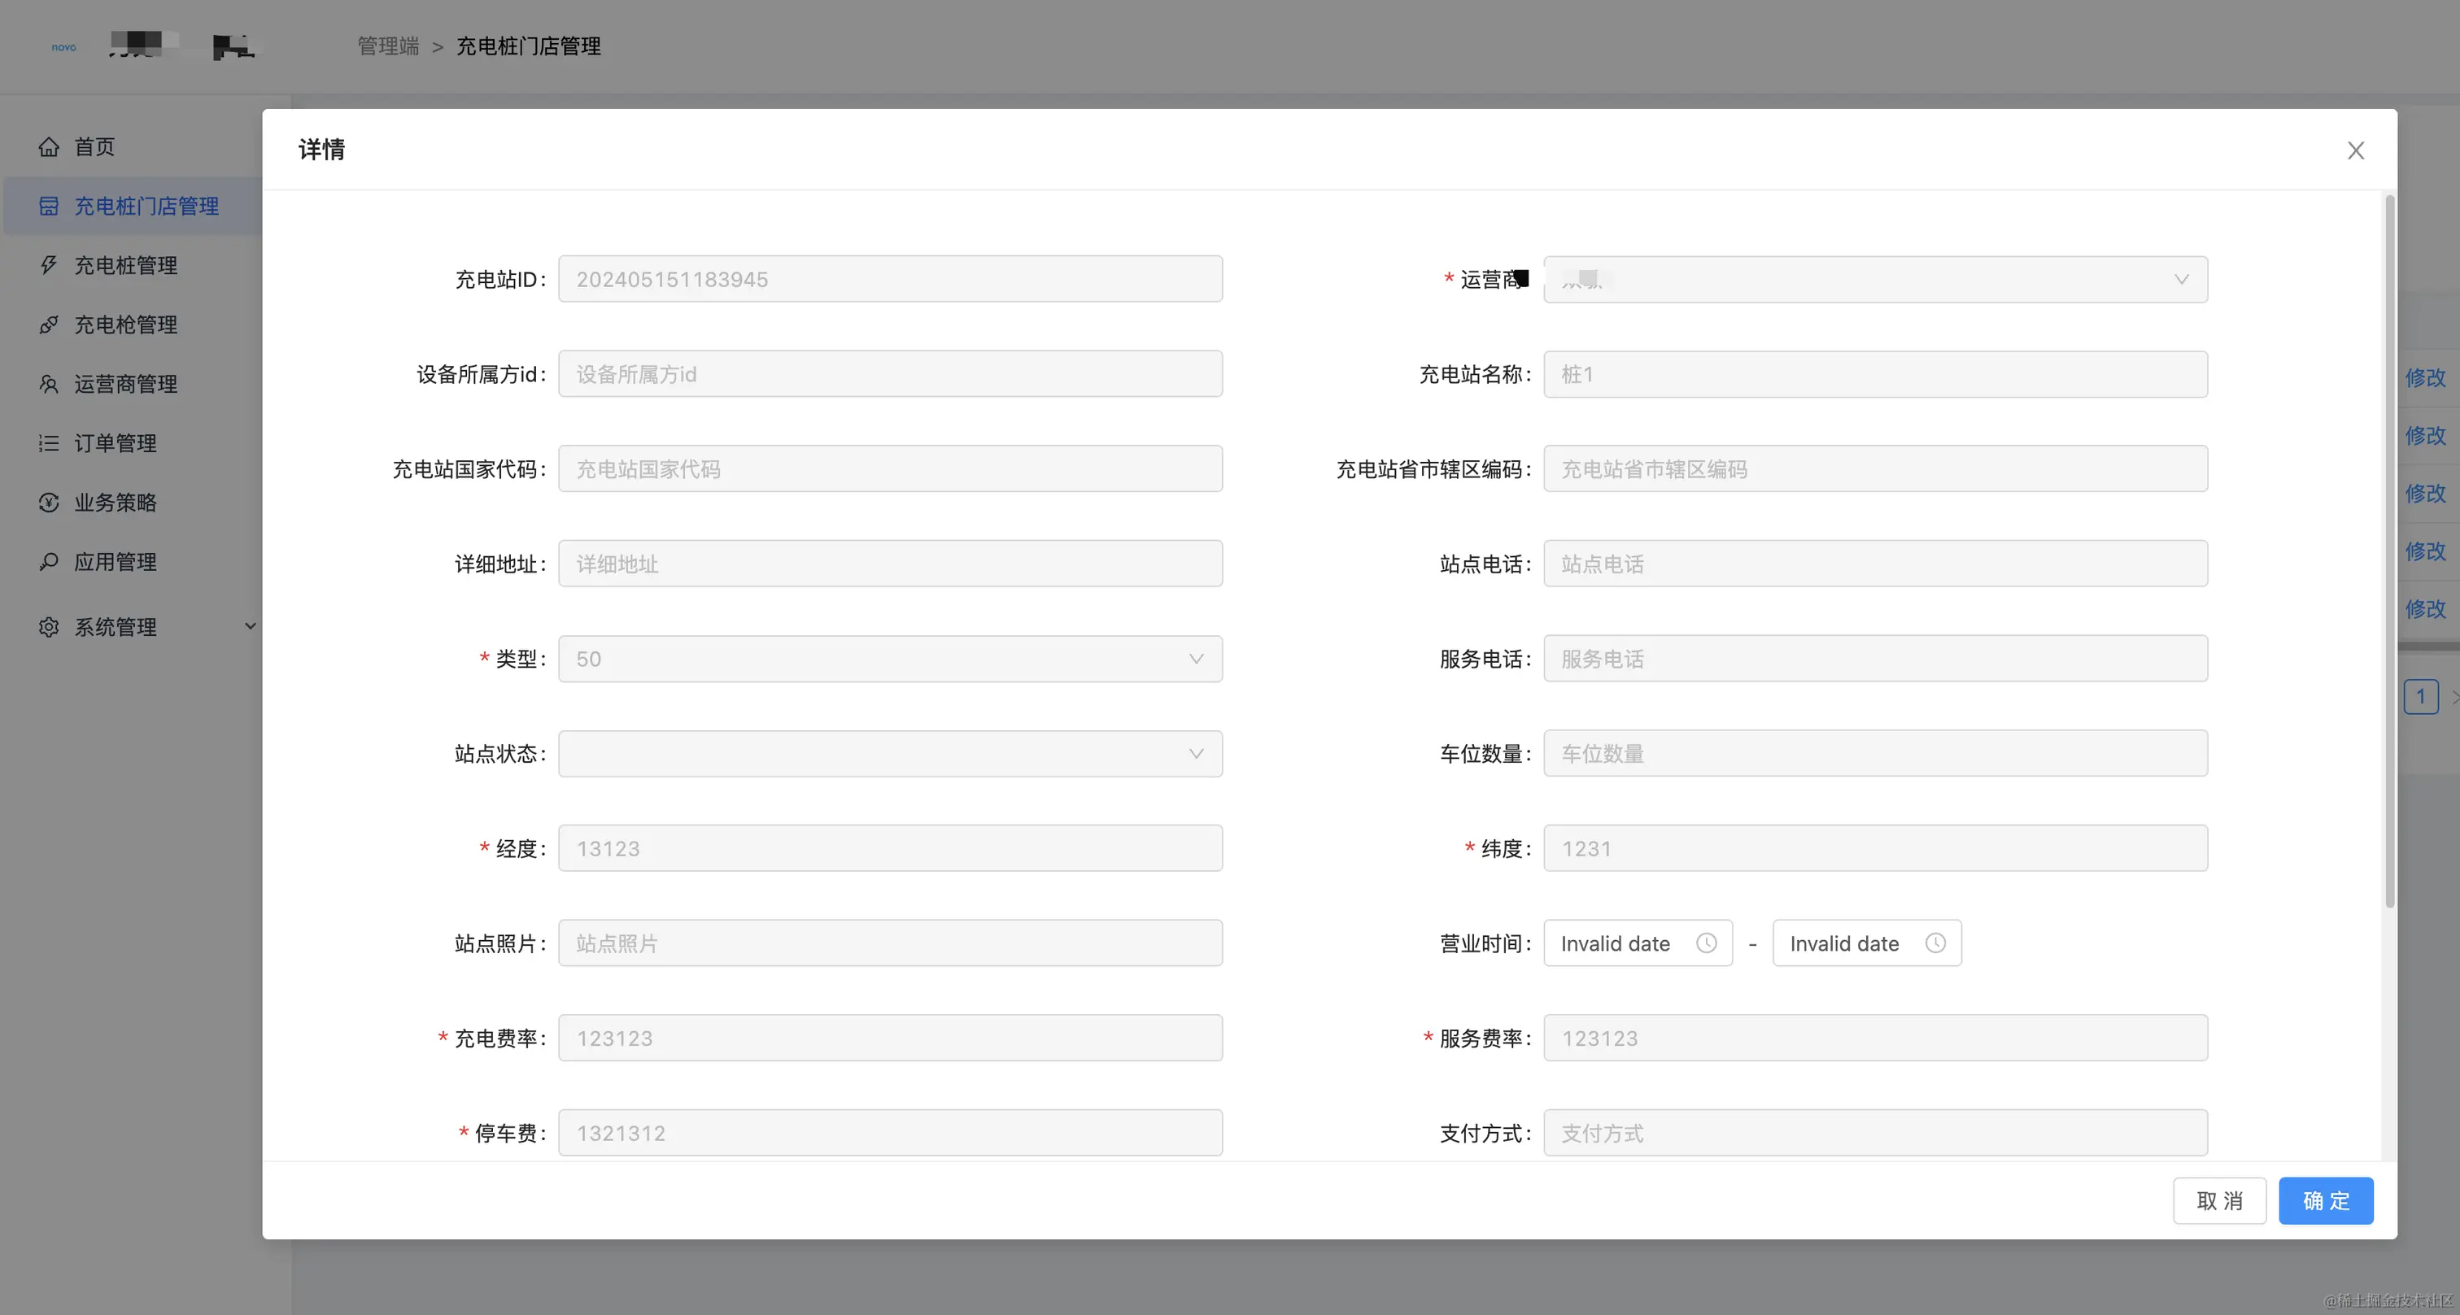Viewport: 2460px width, 1315px height.
Task: Open the 类型 dropdown showing 50
Action: pos(889,659)
